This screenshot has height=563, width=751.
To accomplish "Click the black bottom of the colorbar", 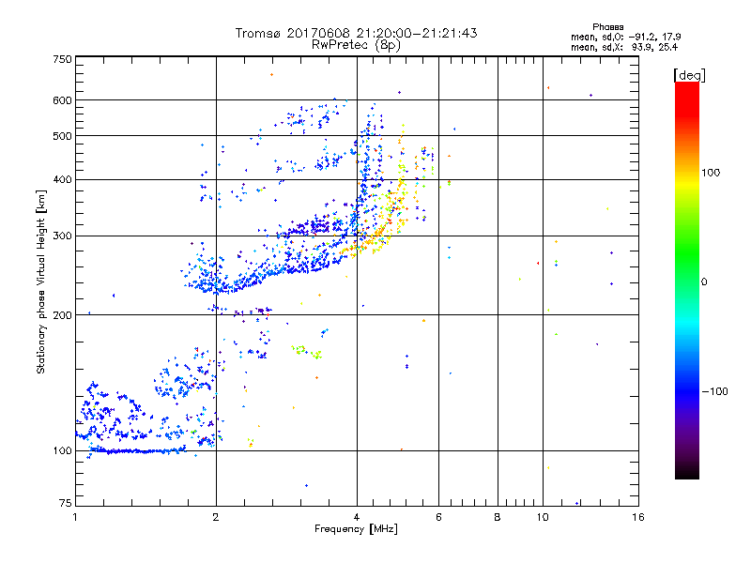I will coord(687,472).
